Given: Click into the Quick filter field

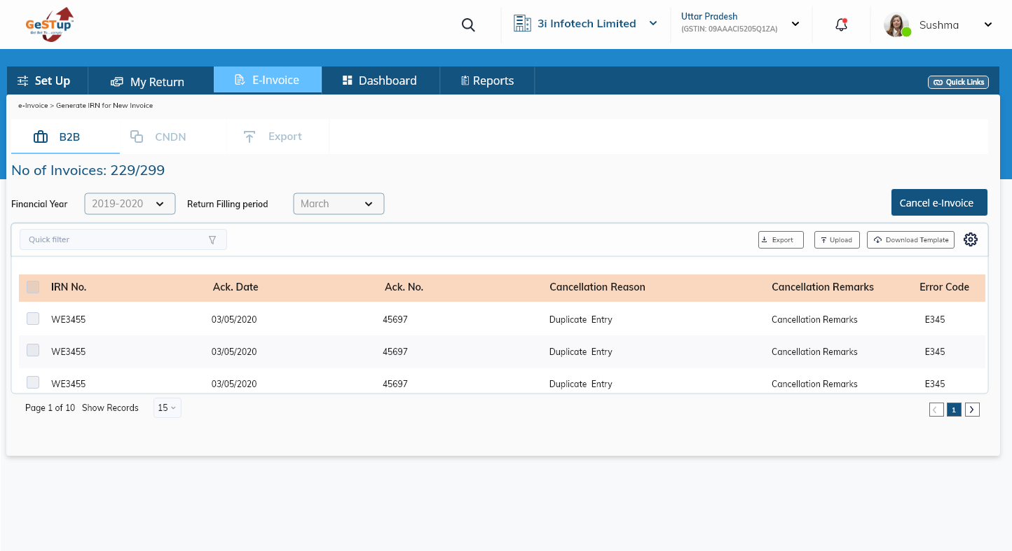Looking at the screenshot, I should coord(112,239).
